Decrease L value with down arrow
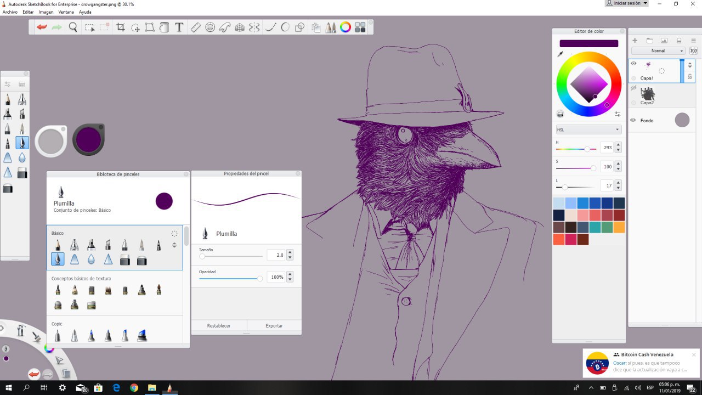 click(x=619, y=189)
